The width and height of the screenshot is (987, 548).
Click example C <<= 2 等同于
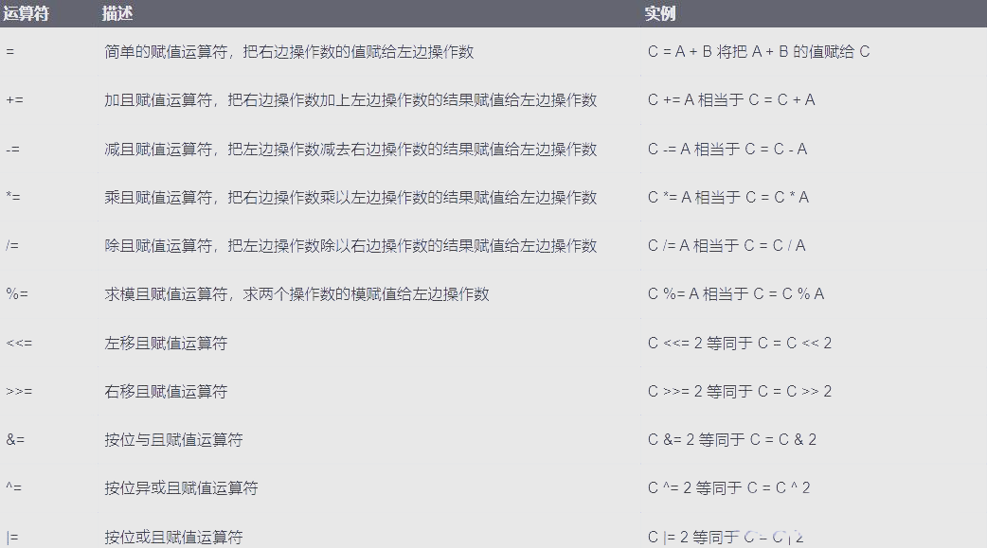(x=741, y=343)
